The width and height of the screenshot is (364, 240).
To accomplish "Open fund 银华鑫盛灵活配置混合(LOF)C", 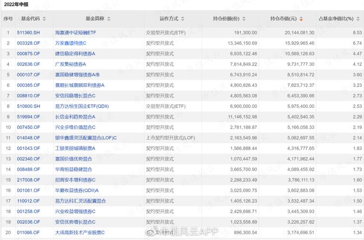I will pos(86,138).
